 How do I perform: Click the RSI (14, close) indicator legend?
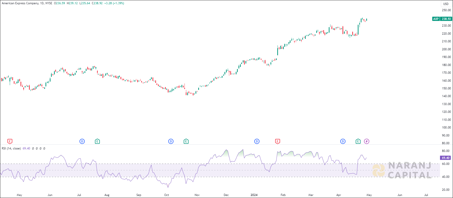[x=11, y=148]
